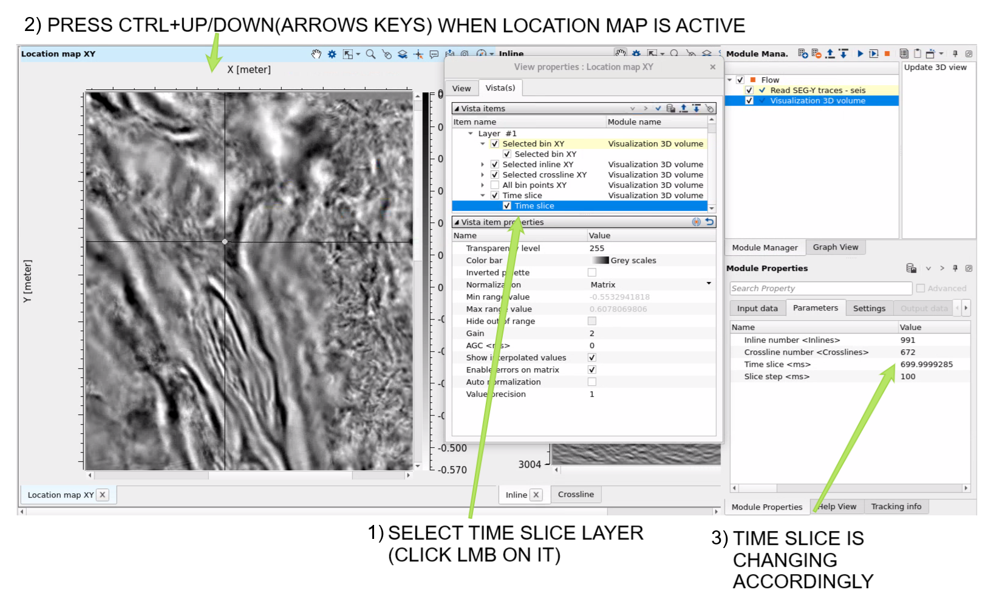Run the flow with the blue play button
Screen dimensions: 985x610
pyautogui.click(x=860, y=53)
